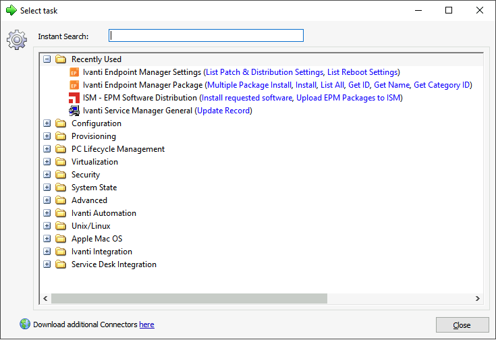Click the PC Lifecycle Management folder icon
The height and width of the screenshot is (340, 496).
click(x=61, y=149)
